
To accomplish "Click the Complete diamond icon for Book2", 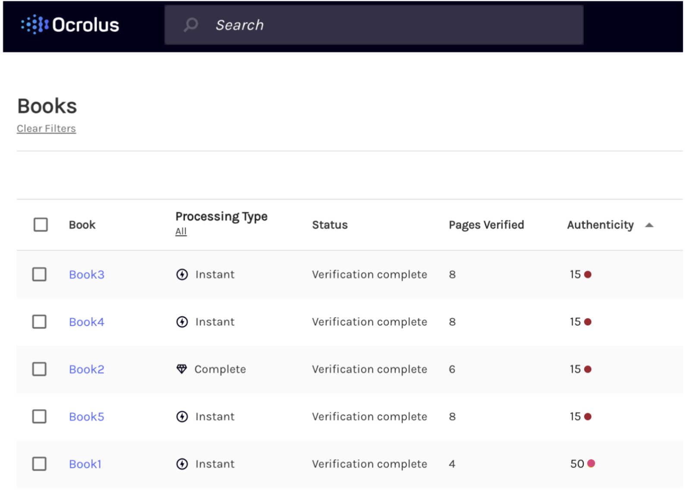I will [182, 369].
